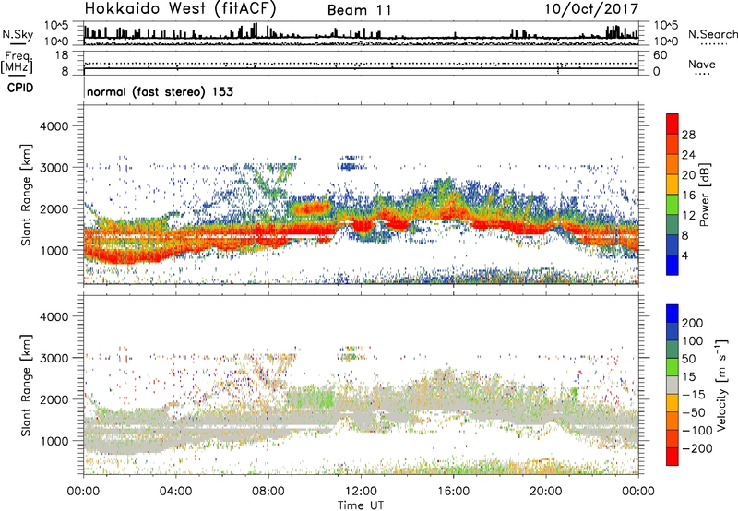The height and width of the screenshot is (511, 738).
Task: Click the positive "15" velocity colorbar label
Action: [x=688, y=376]
